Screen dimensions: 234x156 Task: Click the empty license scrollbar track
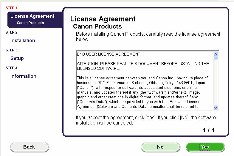tap(216, 83)
